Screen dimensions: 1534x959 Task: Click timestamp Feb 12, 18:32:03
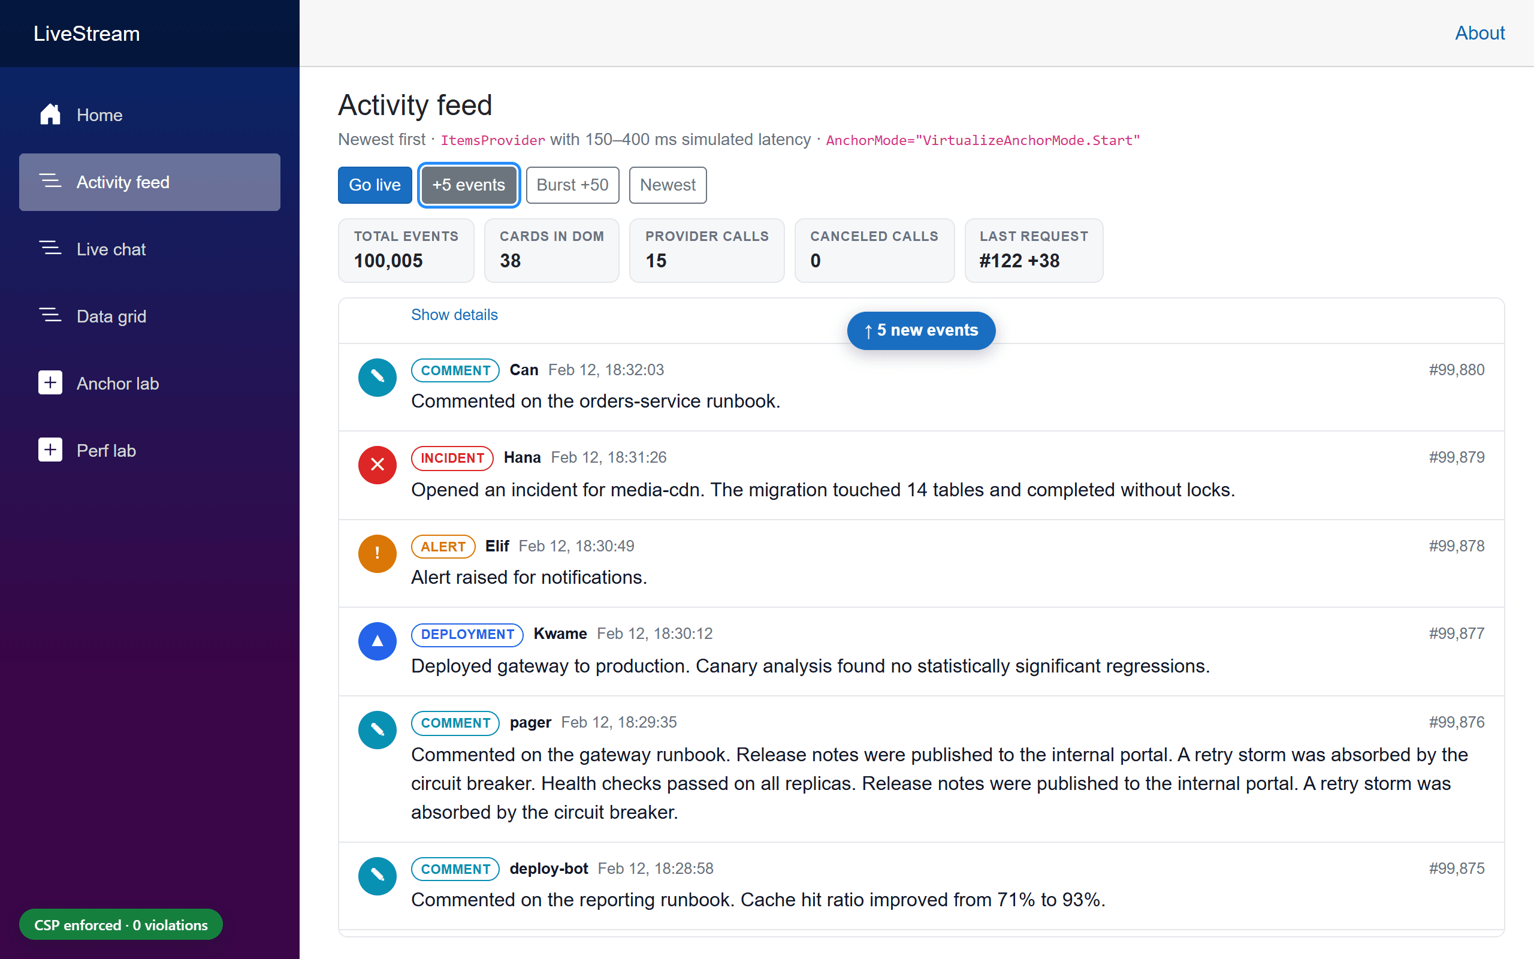[x=606, y=370]
